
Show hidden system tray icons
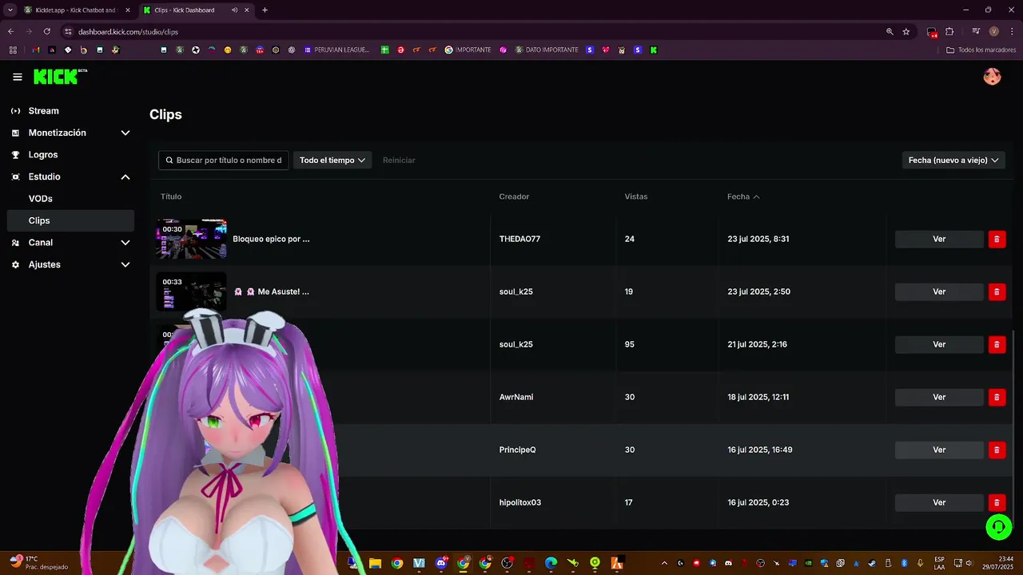click(663, 563)
